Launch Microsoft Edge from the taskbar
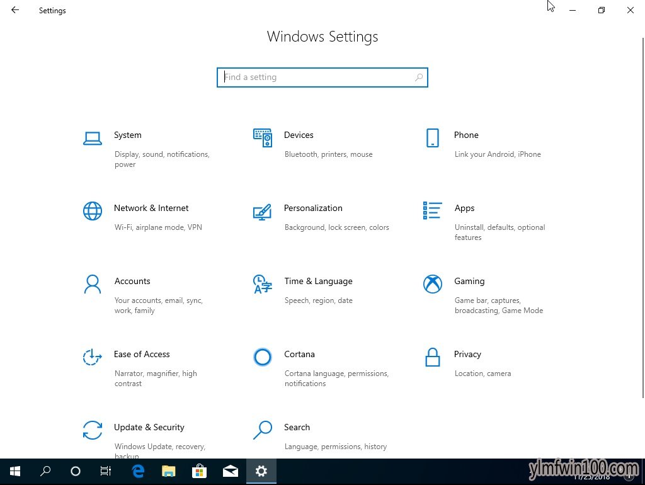The height and width of the screenshot is (485, 645). (x=138, y=471)
